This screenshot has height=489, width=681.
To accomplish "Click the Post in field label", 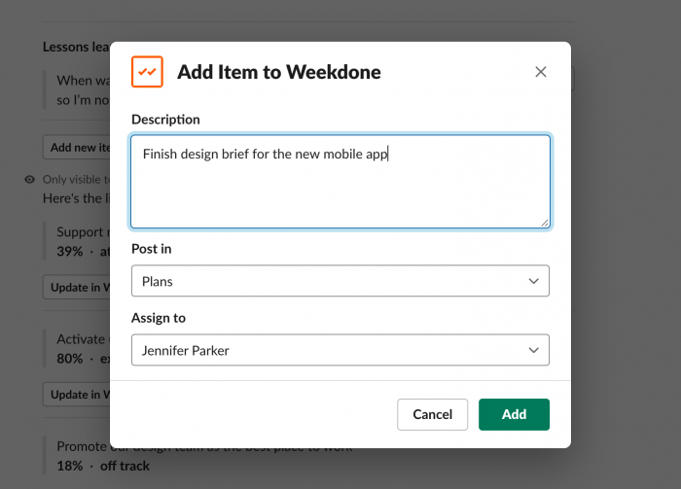I will pos(152,249).
